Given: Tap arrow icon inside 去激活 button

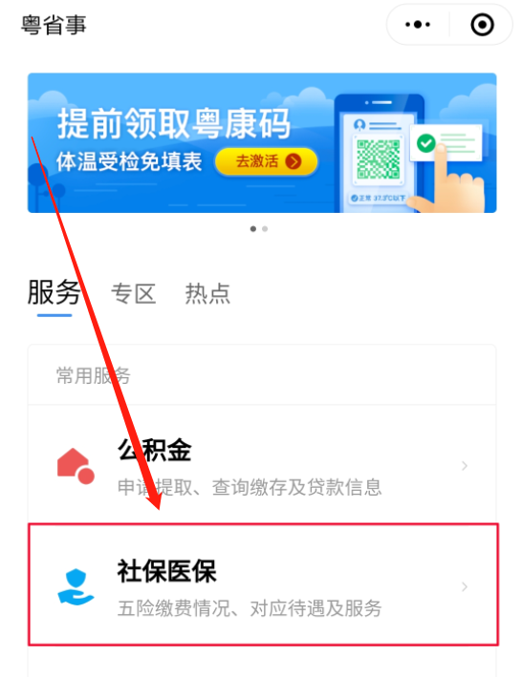Looking at the screenshot, I should (x=294, y=161).
